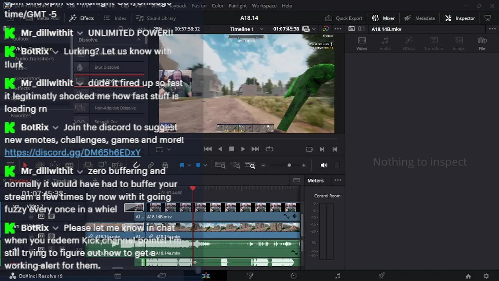Select custom zoom icon
The height and width of the screenshot is (281, 499).
(250, 165)
